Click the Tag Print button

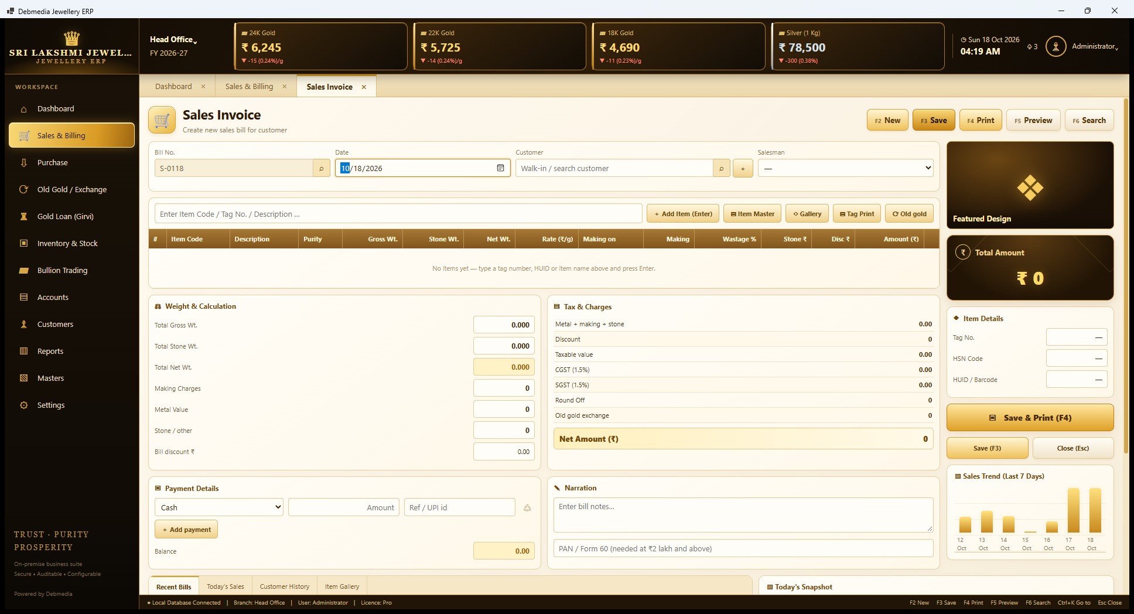click(x=857, y=214)
